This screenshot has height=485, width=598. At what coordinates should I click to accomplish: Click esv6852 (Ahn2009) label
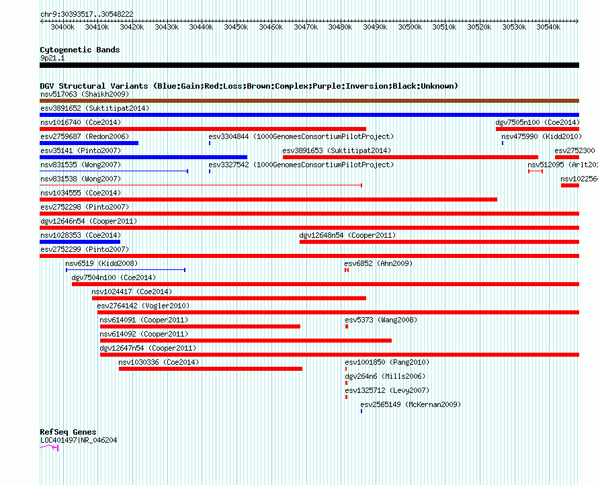coord(378,263)
